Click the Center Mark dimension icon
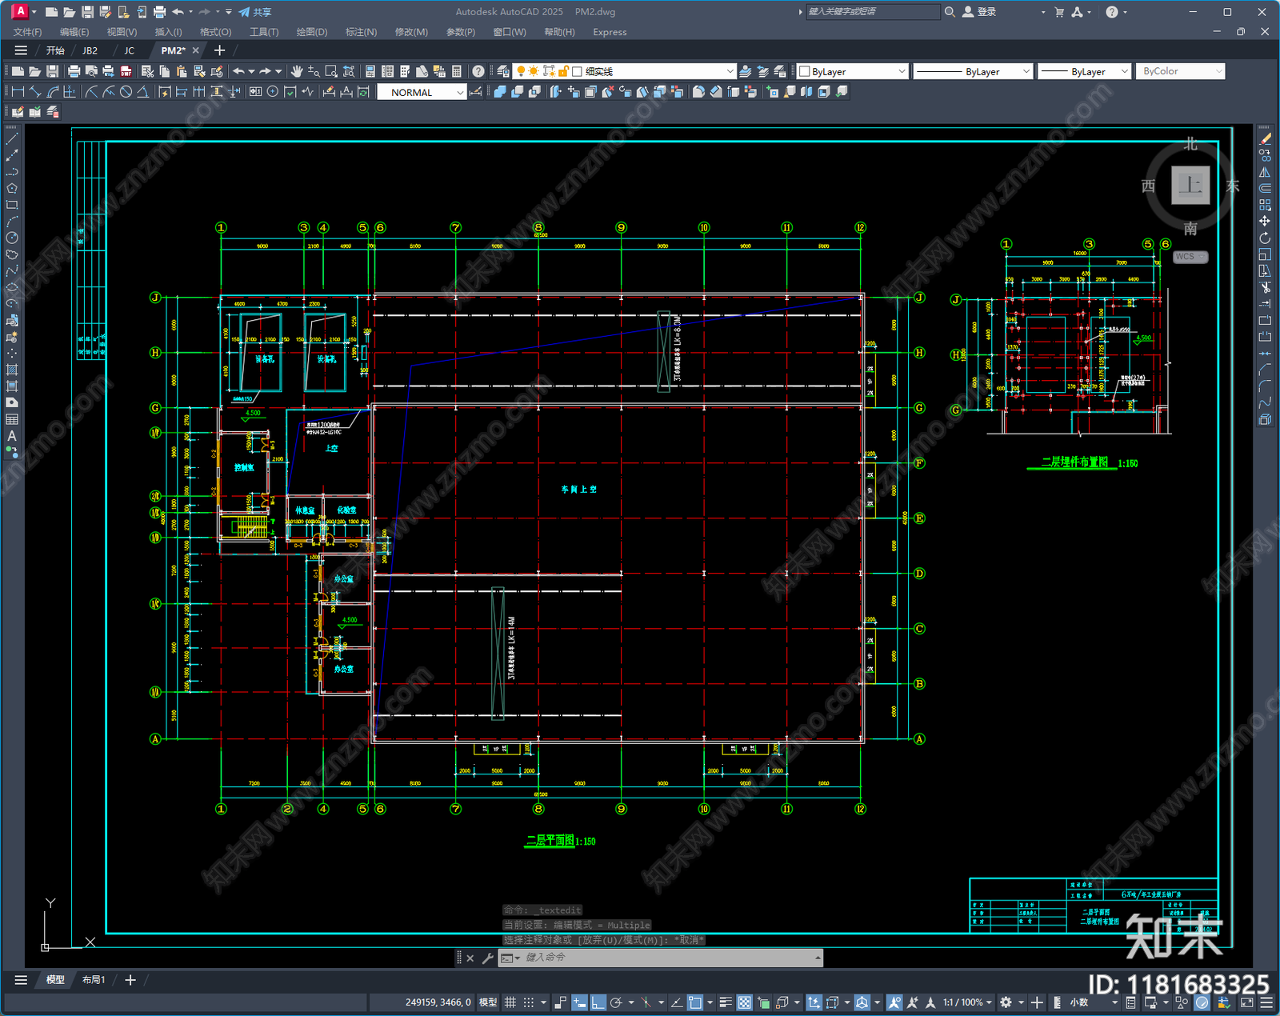This screenshot has width=1280, height=1016. 273,92
